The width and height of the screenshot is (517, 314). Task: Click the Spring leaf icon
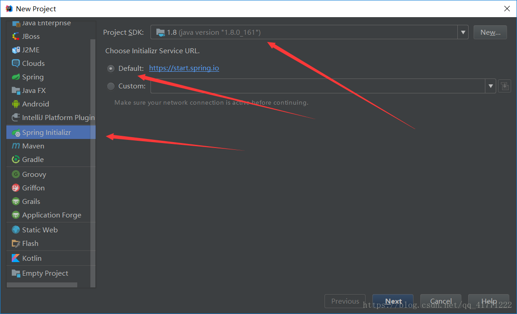click(x=16, y=77)
